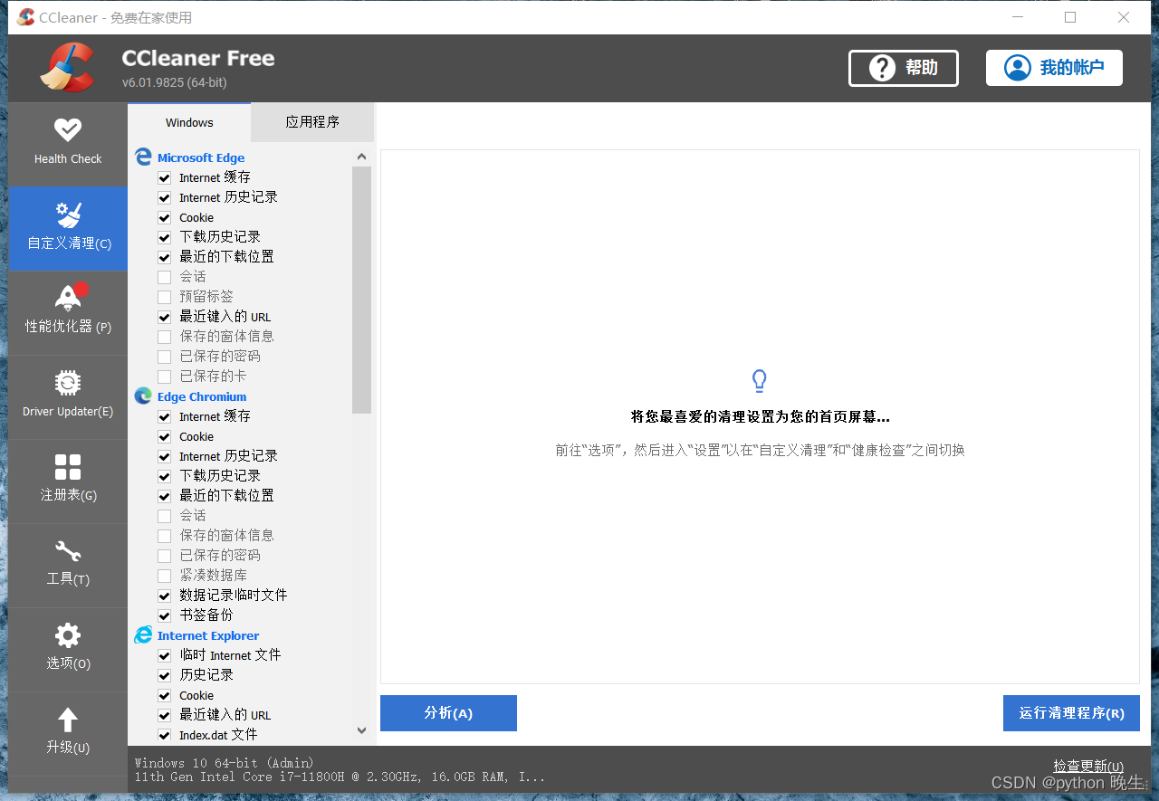Viewport: 1159px width, 801px height.
Task: Open Driver Updater chip icon
Action: pos(68,383)
